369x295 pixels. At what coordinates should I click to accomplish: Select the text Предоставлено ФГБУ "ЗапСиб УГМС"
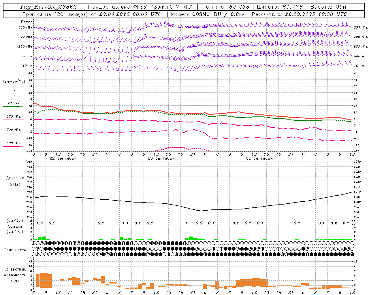(x=141, y=7)
